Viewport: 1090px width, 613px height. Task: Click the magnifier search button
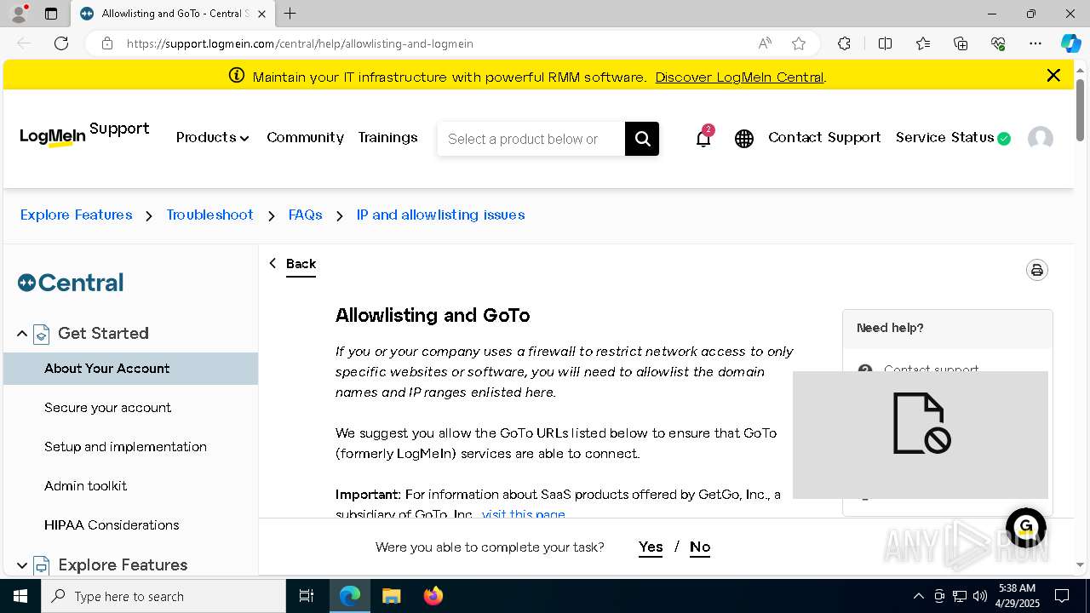click(x=642, y=139)
